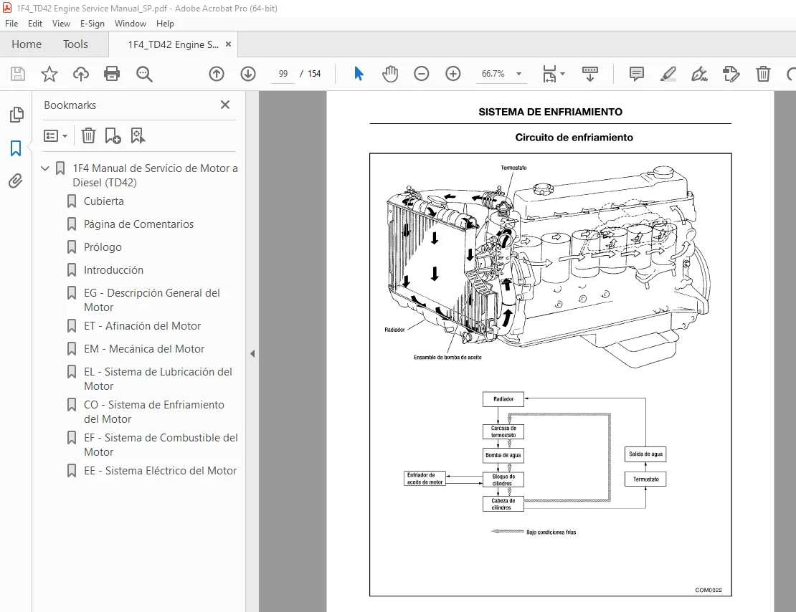Jump to Cubierta bookmark
The image size is (796, 612).
coord(103,201)
